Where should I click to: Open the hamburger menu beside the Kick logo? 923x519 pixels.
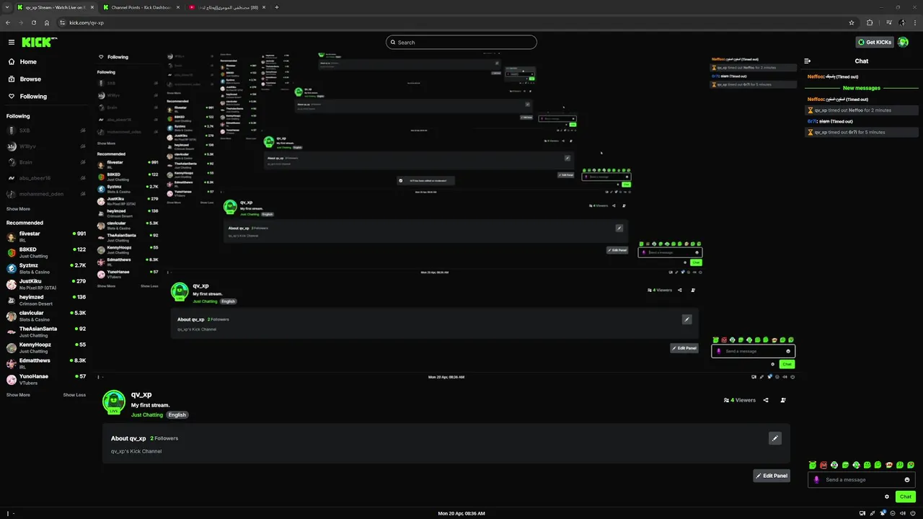(11, 42)
